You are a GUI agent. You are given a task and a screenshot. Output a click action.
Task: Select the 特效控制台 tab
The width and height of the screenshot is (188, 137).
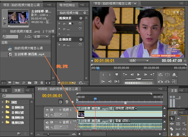coord(67,5)
